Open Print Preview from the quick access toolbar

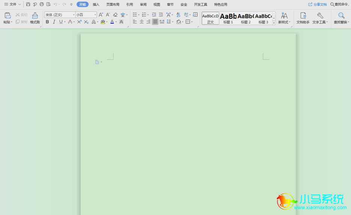(48, 4)
